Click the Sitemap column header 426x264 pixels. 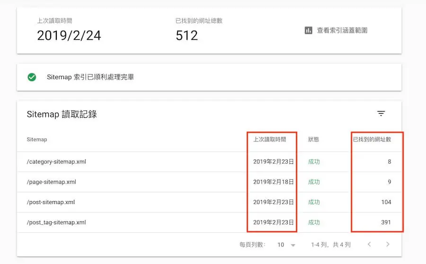(37, 139)
